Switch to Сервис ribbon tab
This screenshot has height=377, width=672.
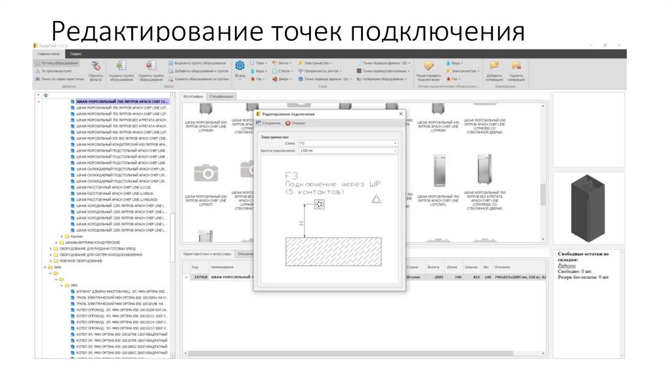tap(76, 54)
